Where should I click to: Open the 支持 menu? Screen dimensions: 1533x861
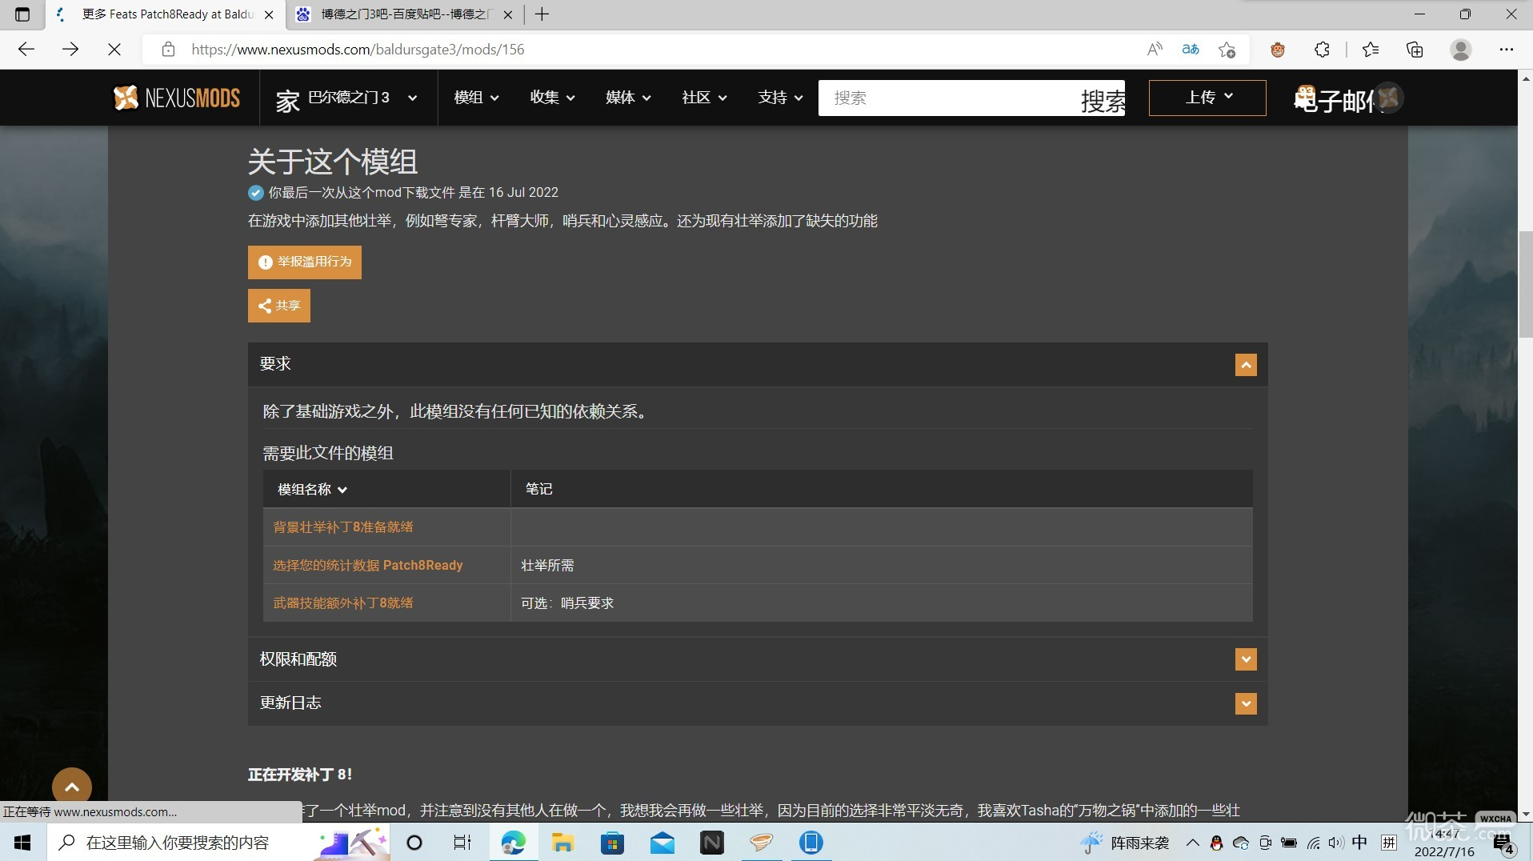pos(780,98)
